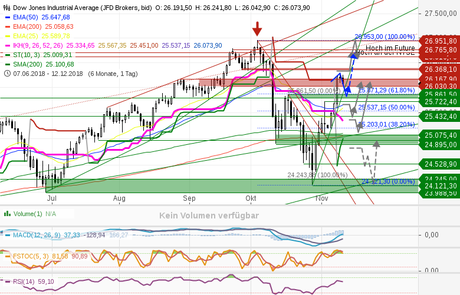
Task: Click the green '24.121,30' price tag on axis
Action: 439,185
